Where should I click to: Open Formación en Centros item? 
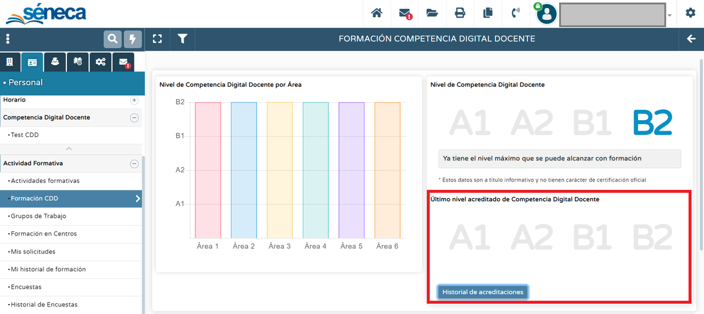[x=43, y=234]
